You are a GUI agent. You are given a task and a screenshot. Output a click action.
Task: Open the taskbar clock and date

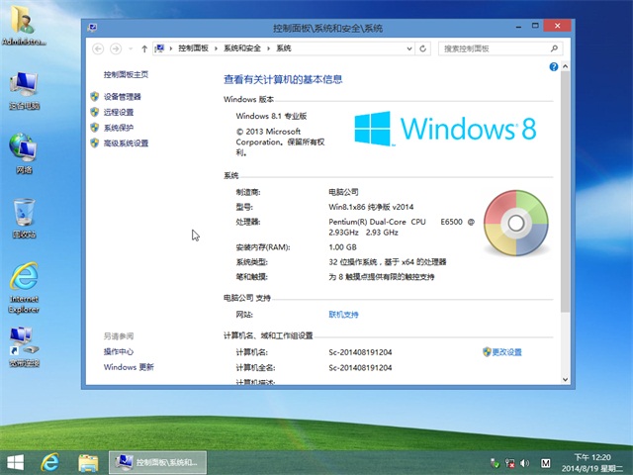coord(592,463)
